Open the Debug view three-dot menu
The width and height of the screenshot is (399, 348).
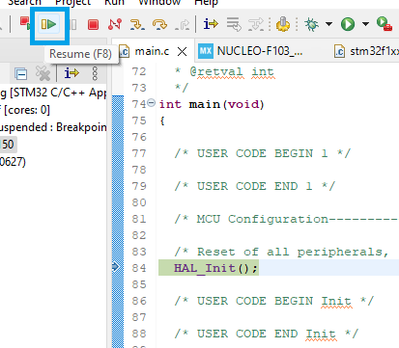tap(95, 73)
